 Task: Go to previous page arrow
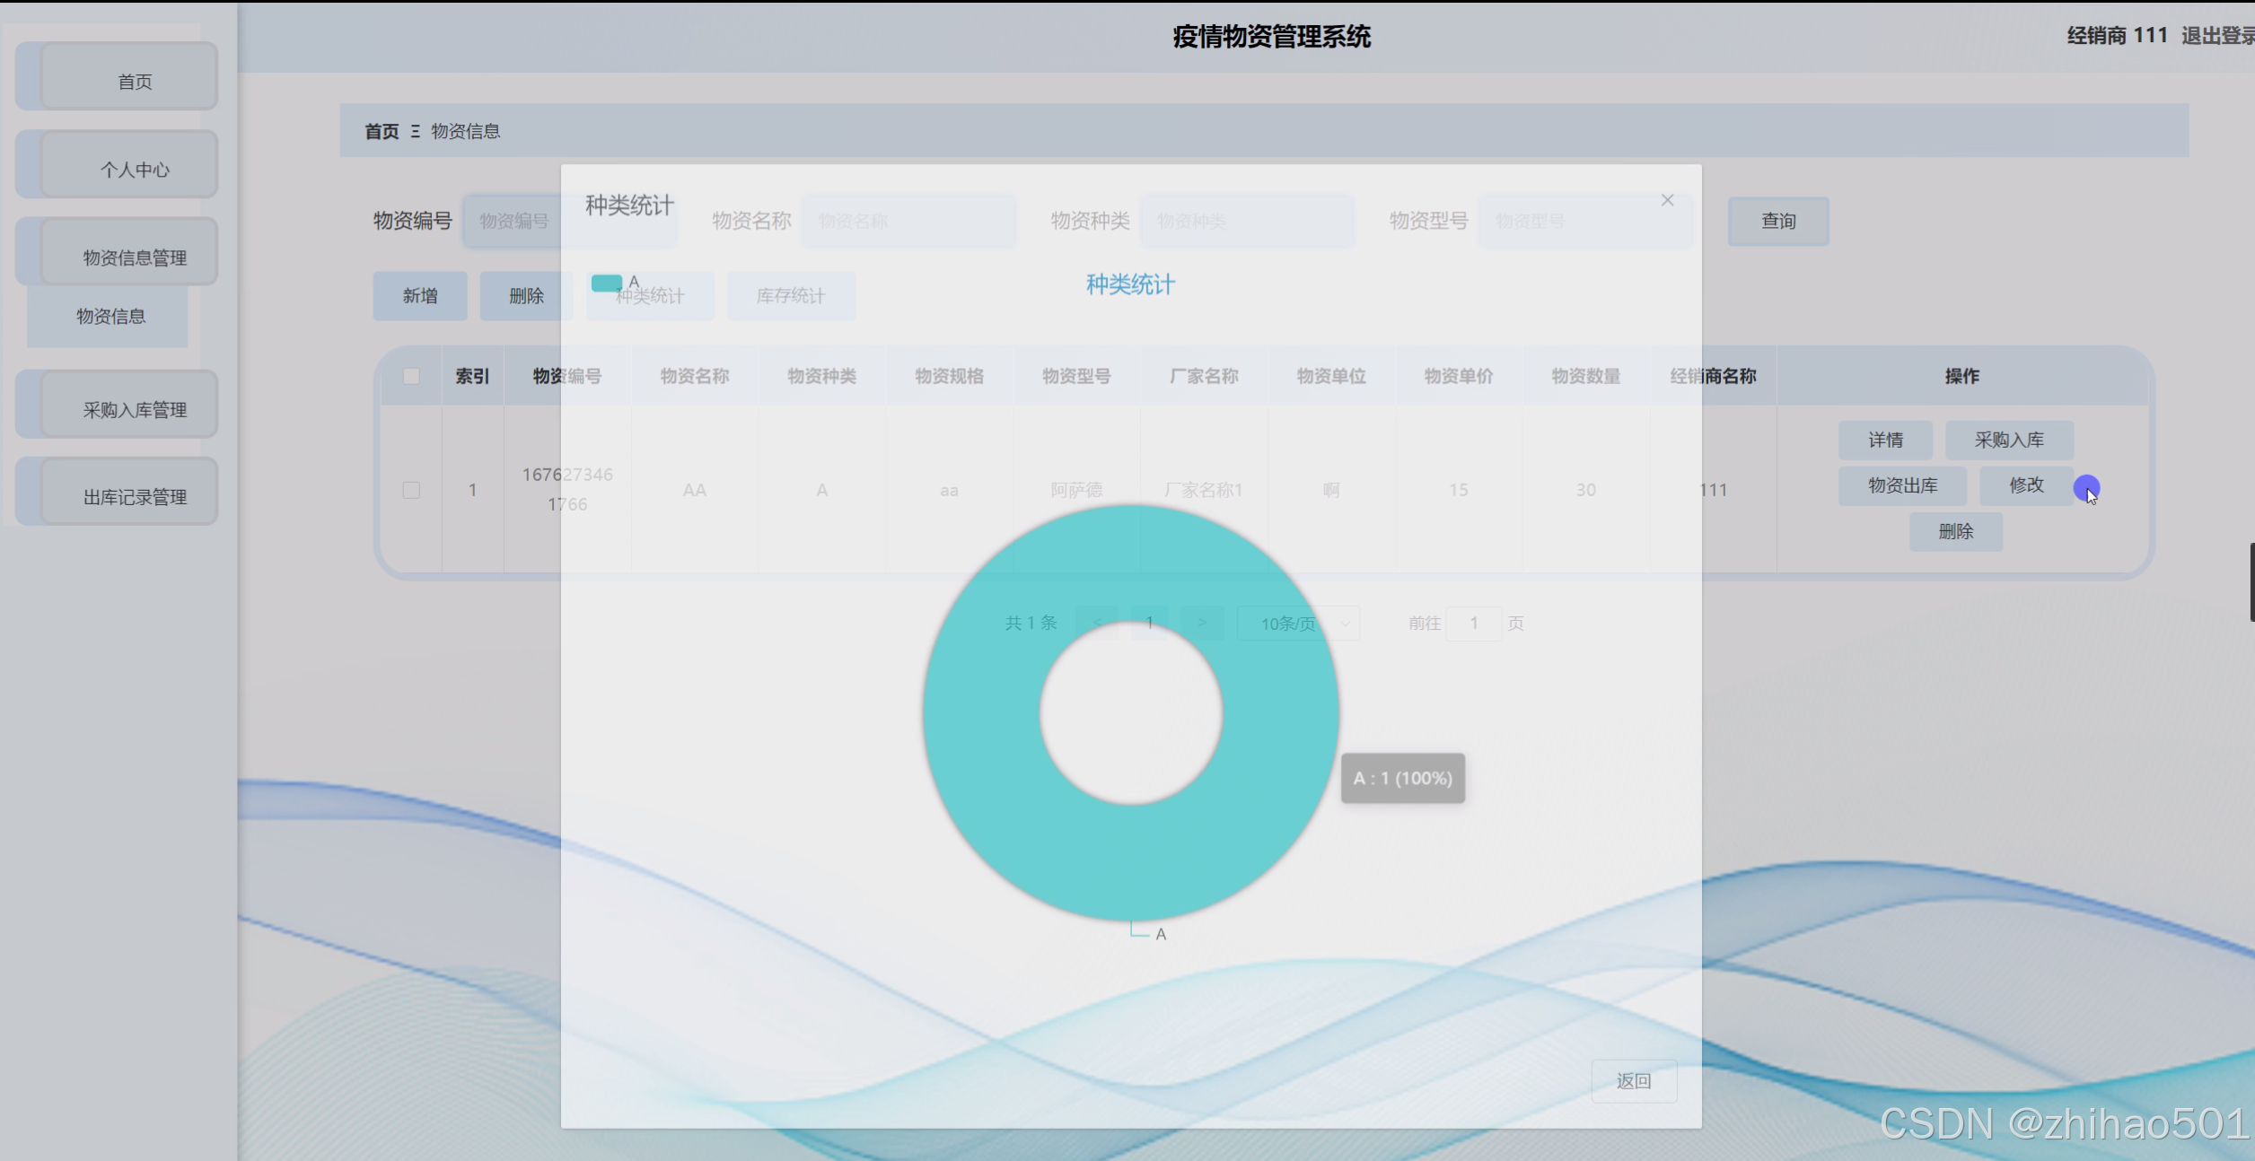coord(1097,623)
